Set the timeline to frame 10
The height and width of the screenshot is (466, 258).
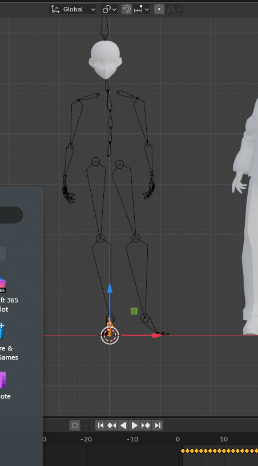224,439
